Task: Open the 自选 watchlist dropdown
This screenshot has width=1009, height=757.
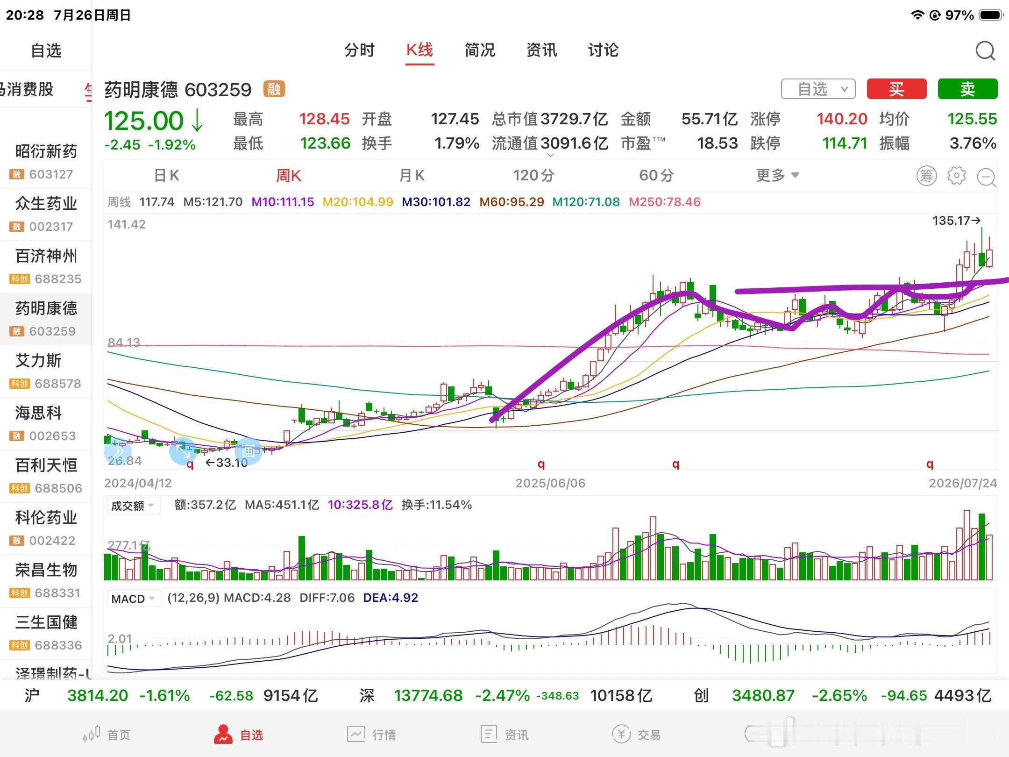Action: 818,89
